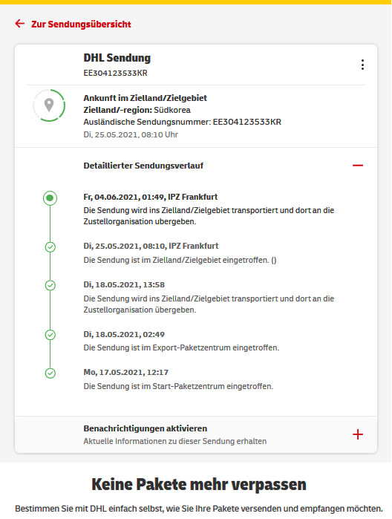Open the three-dot shipment options menu
The image size is (392, 519).
click(x=363, y=65)
